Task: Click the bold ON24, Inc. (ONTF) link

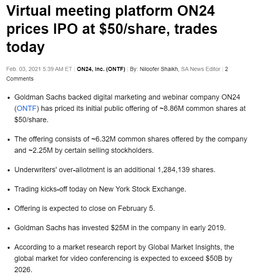Action: pos(101,69)
